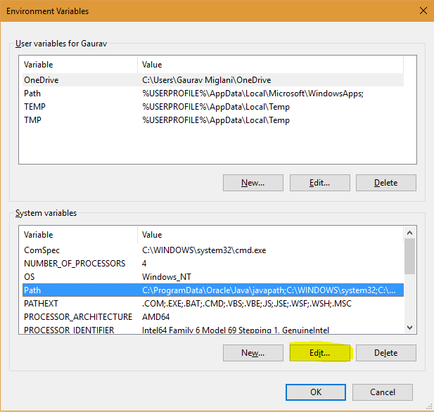Click Delete under system variables
Screen dimensions: 434x412
(385, 352)
